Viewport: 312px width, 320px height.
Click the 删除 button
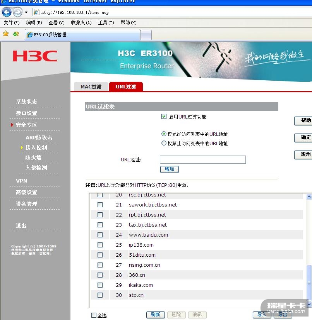coord(177,315)
